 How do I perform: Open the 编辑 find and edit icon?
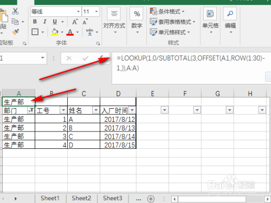tap(230, 14)
